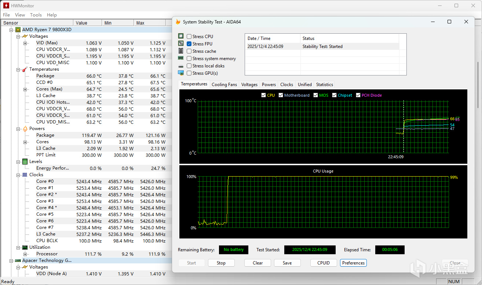The image size is (482, 285).
Task: Open the File menu in HWMonitor
Action: point(6,15)
